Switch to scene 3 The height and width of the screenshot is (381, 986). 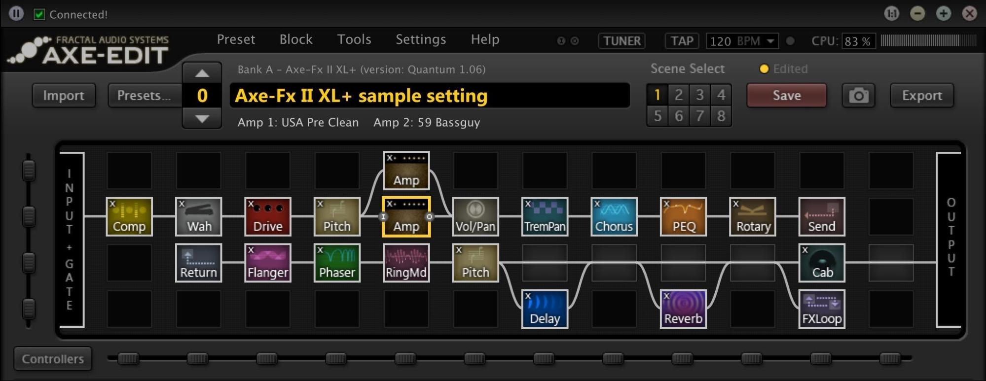699,95
